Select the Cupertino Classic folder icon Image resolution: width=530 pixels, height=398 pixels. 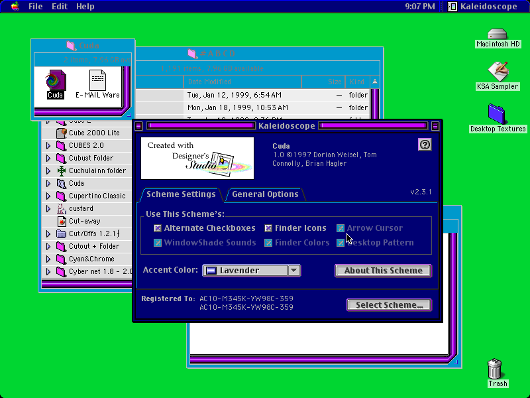coord(61,196)
